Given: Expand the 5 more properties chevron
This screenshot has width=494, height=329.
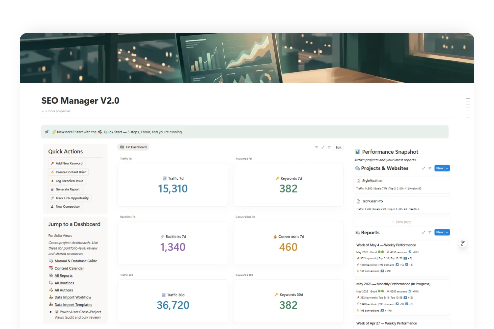Looking at the screenshot, I should pyautogui.click(x=43, y=111).
